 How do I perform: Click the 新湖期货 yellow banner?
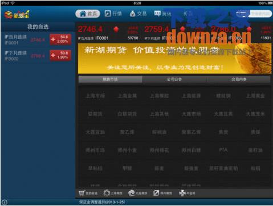pos(174,59)
